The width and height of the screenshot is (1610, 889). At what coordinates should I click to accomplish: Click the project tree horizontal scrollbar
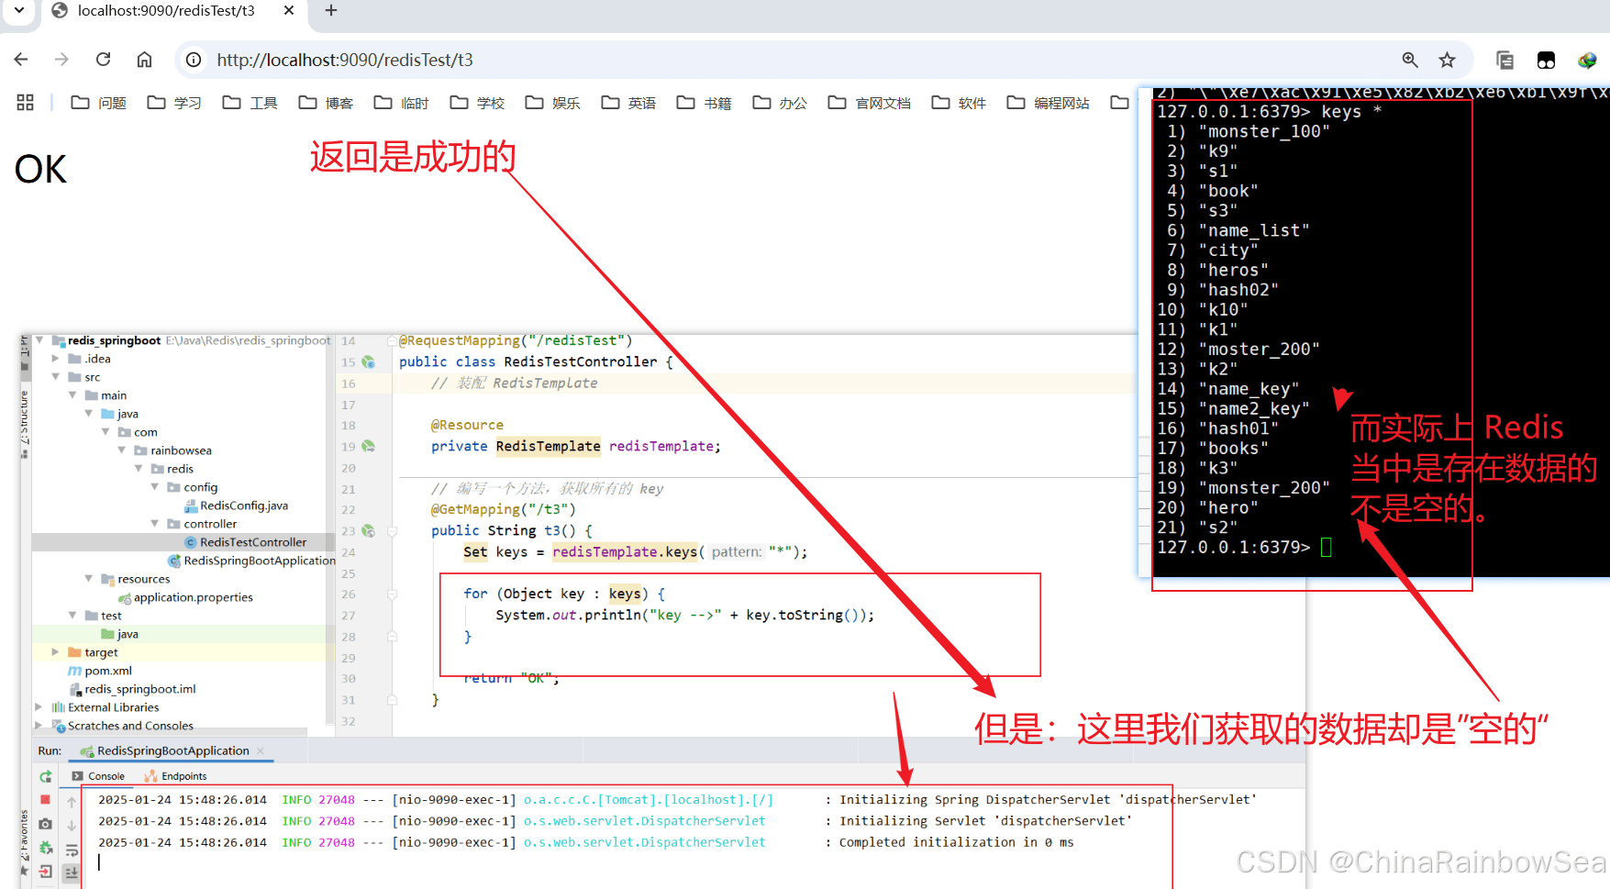[170, 732]
